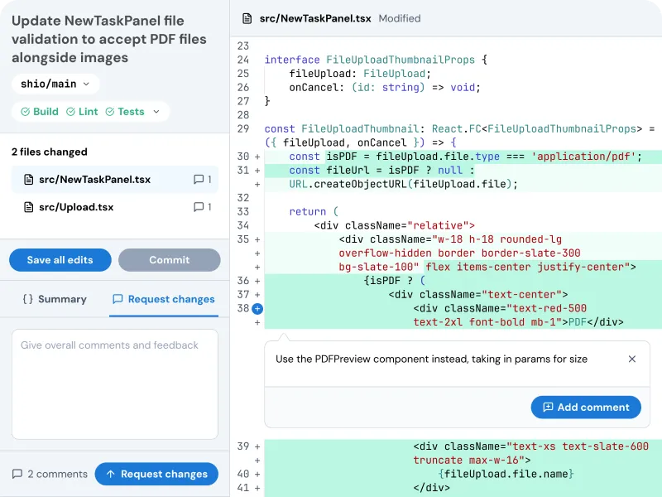
Task: Click the comments icon in bottom bar
Action: click(x=17, y=474)
